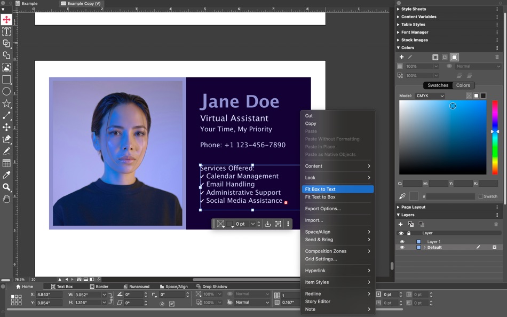The image size is (507, 317).
Task: Select the Text Content tool
Action: pos(6,31)
